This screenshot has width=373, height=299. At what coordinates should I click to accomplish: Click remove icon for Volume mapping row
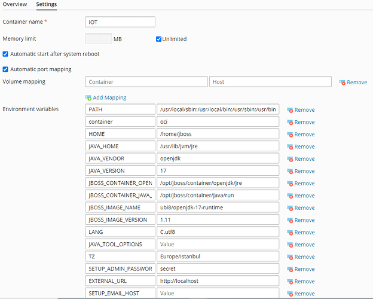[x=342, y=83]
